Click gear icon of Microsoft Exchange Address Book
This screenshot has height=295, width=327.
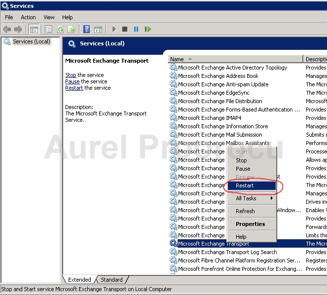173,75
